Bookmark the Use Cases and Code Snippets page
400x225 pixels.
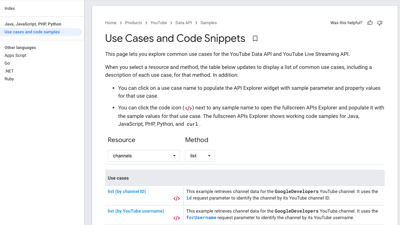[255, 39]
